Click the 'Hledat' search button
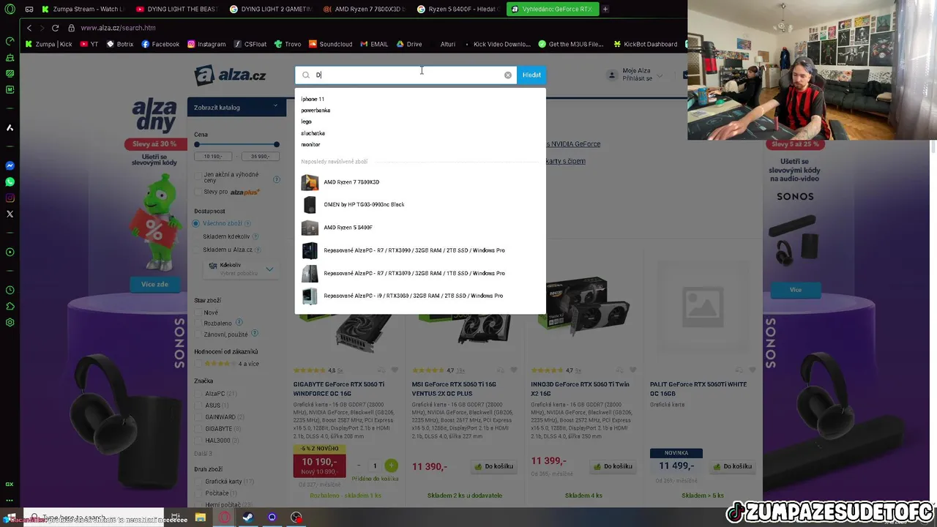Viewport: 937px width, 527px height. (x=531, y=75)
